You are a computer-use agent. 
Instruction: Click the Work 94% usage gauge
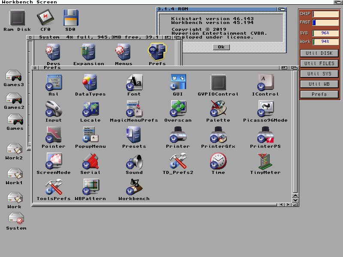point(325,42)
